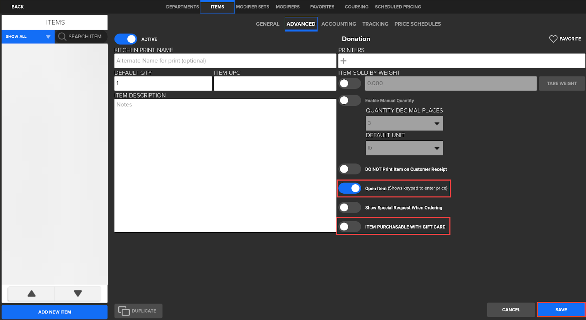Click the plus icon to add printer
Image resolution: width=586 pixels, height=320 pixels.
[344, 61]
